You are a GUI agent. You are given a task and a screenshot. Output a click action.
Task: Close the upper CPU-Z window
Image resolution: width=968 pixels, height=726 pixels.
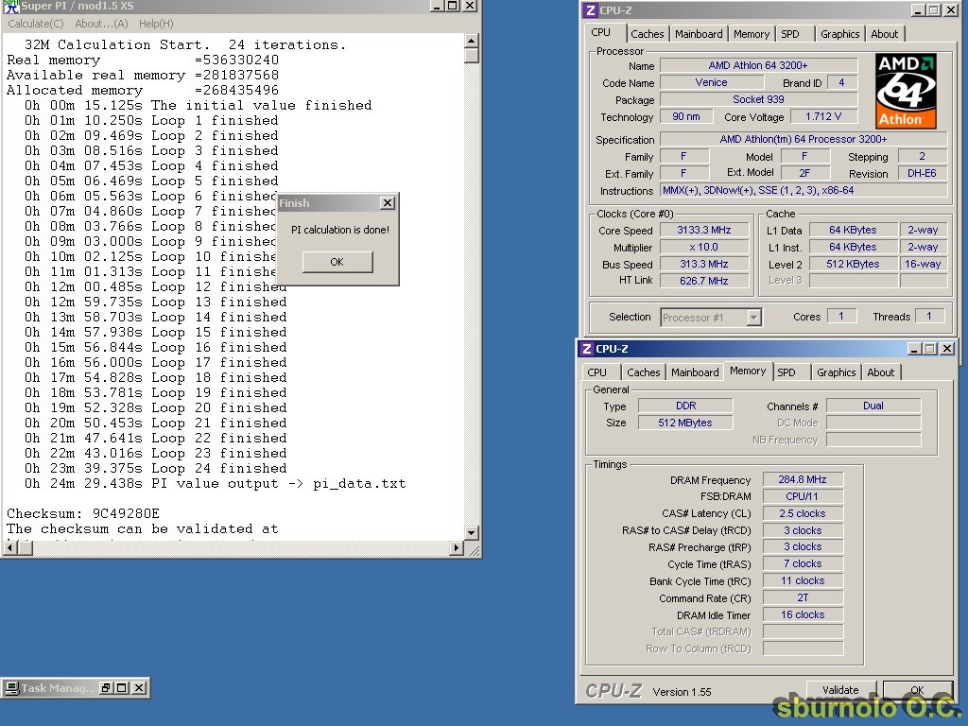951,9
